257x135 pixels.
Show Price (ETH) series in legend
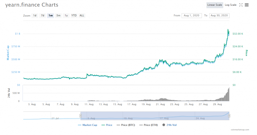(x=149, y=125)
